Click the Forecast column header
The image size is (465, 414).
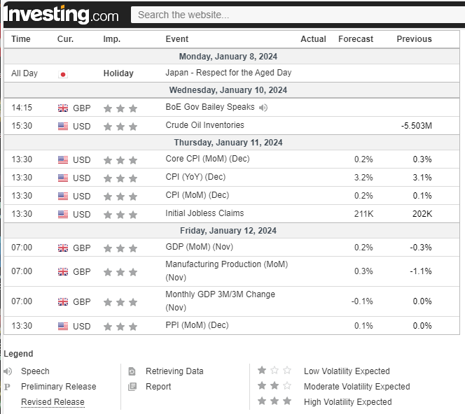(356, 39)
